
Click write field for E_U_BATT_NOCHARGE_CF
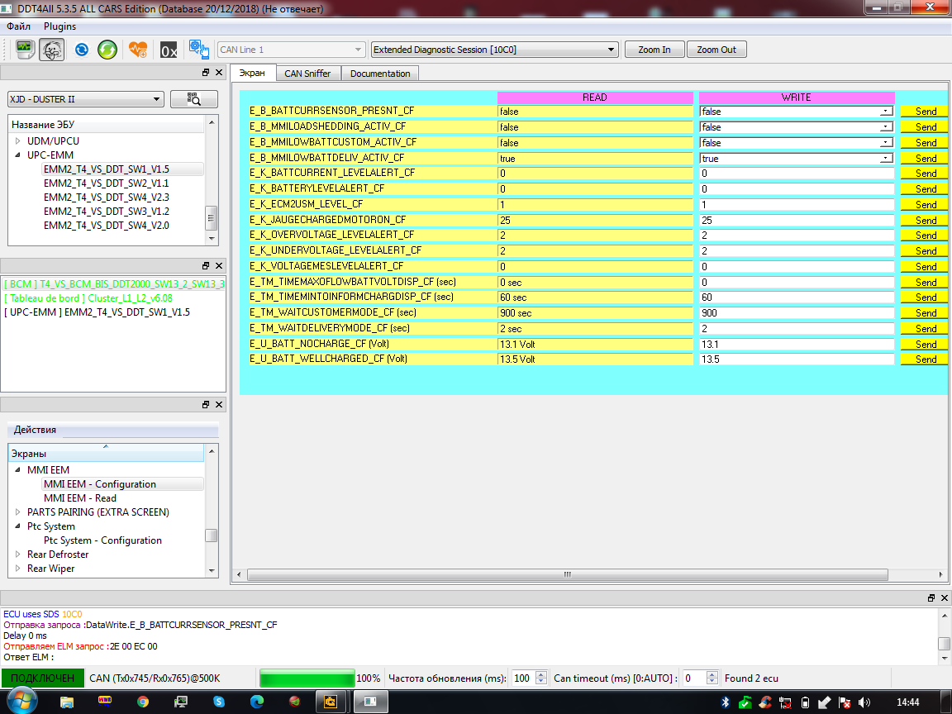(797, 345)
